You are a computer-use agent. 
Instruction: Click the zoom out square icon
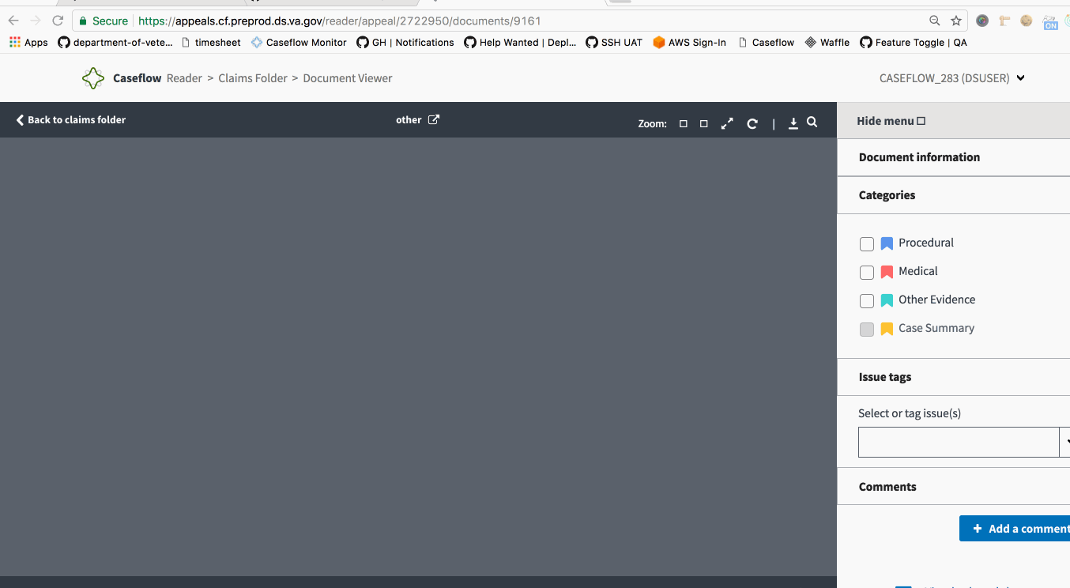click(x=684, y=123)
